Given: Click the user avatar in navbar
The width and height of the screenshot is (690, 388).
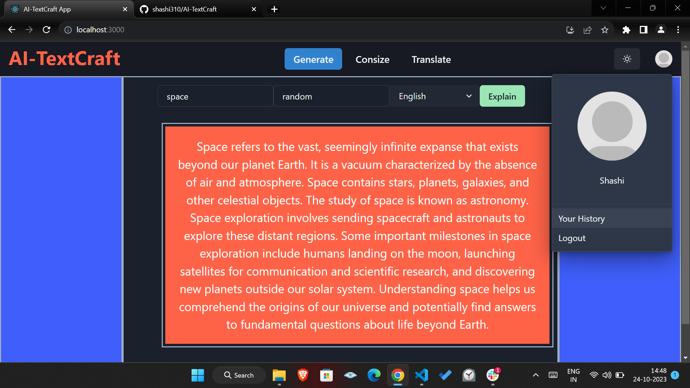Looking at the screenshot, I should point(663,59).
